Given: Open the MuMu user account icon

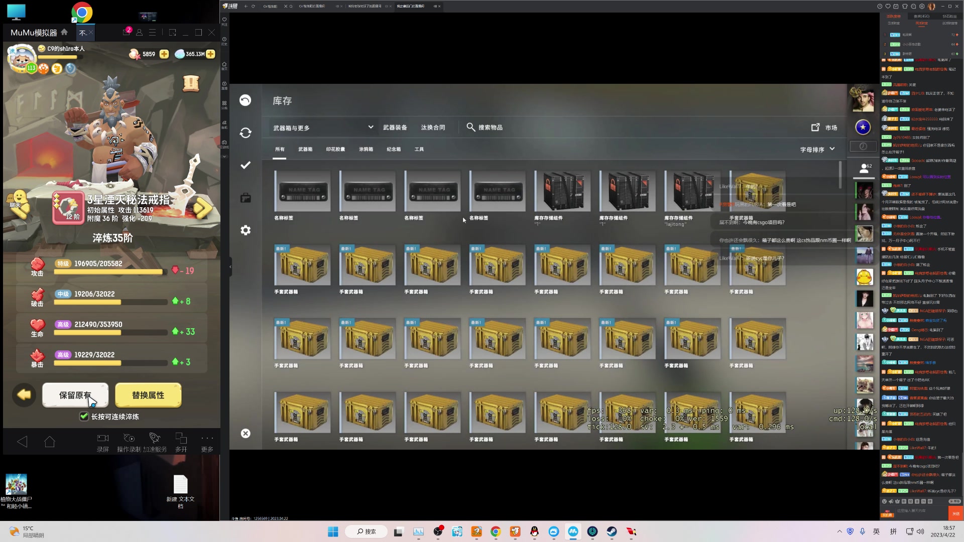Looking at the screenshot, I should 140,32.
